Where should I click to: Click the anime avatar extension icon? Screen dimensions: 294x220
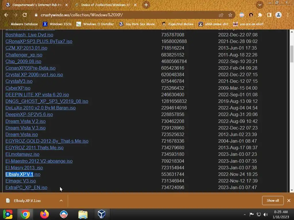pyautogui.click(x=251, y=15)
